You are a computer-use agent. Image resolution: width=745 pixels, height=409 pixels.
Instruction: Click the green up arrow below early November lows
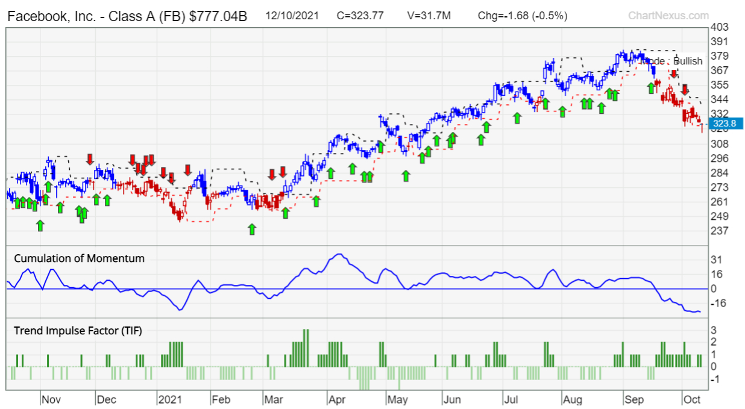tap(40, 225)
